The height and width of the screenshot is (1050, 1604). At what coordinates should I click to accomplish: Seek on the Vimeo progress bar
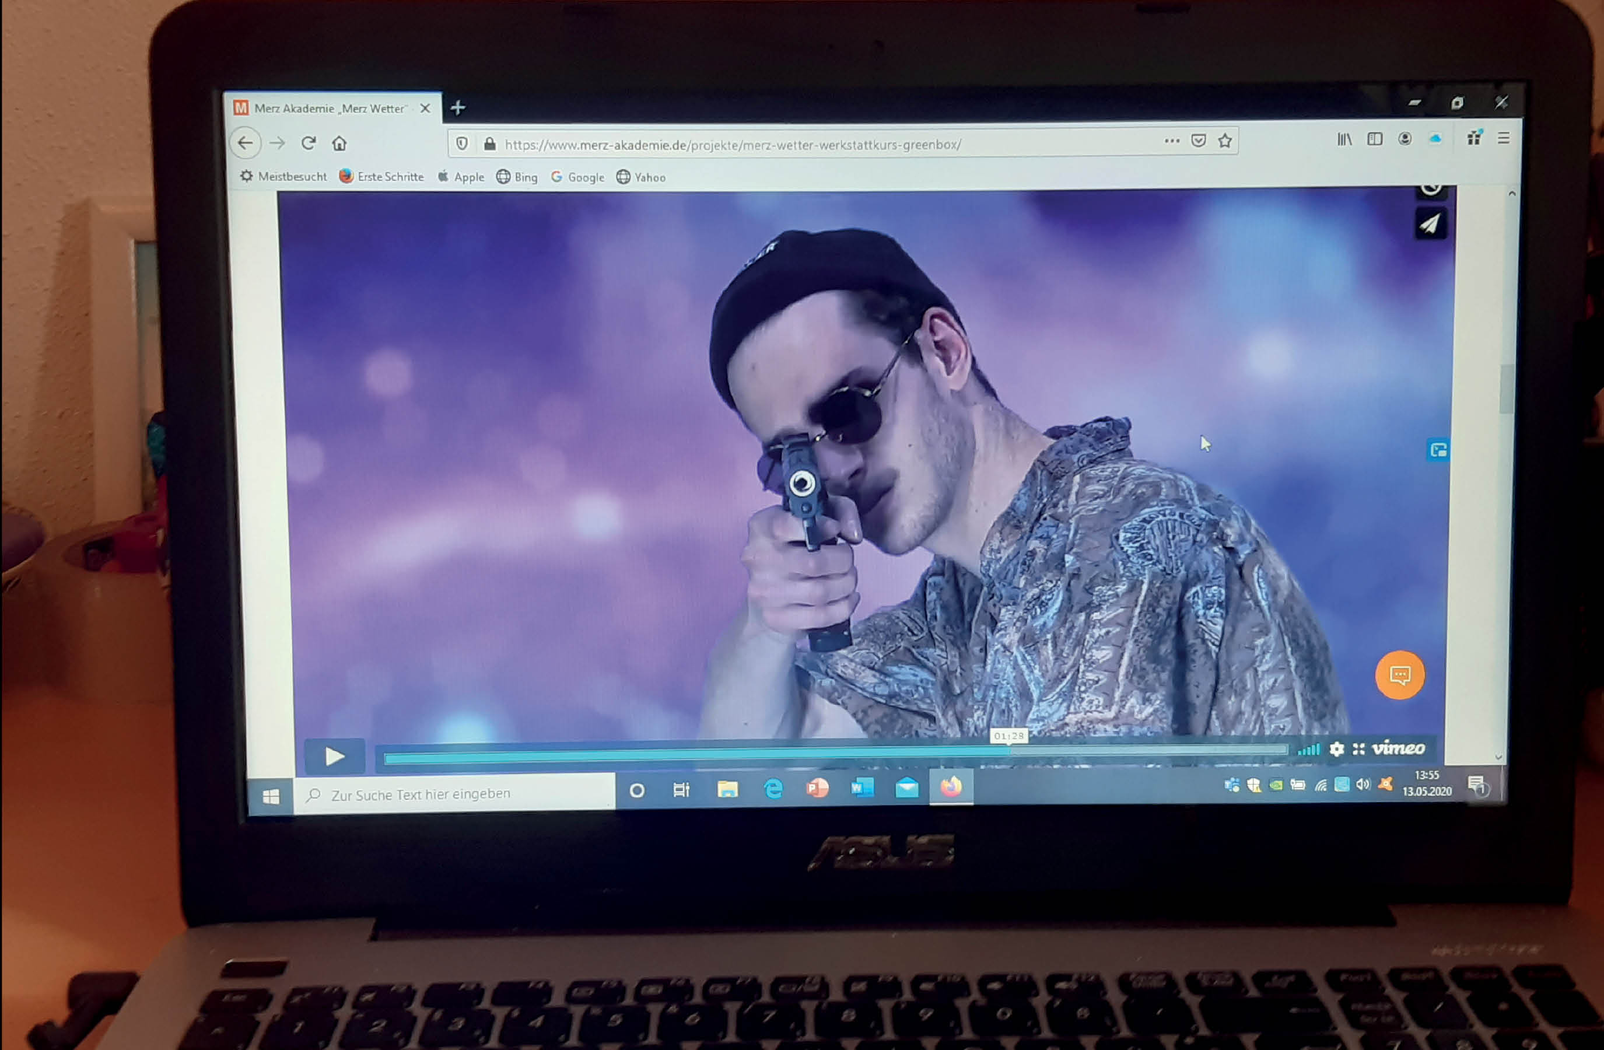836,755
